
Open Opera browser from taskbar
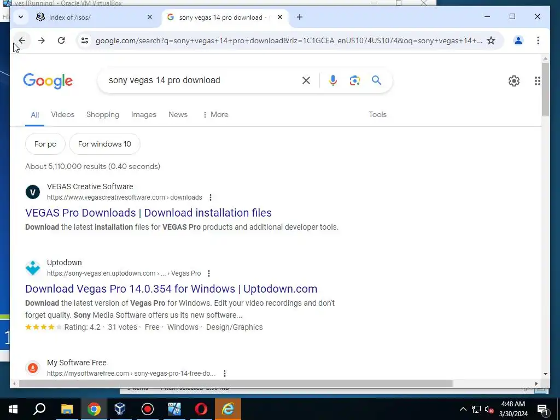point(201,409)
